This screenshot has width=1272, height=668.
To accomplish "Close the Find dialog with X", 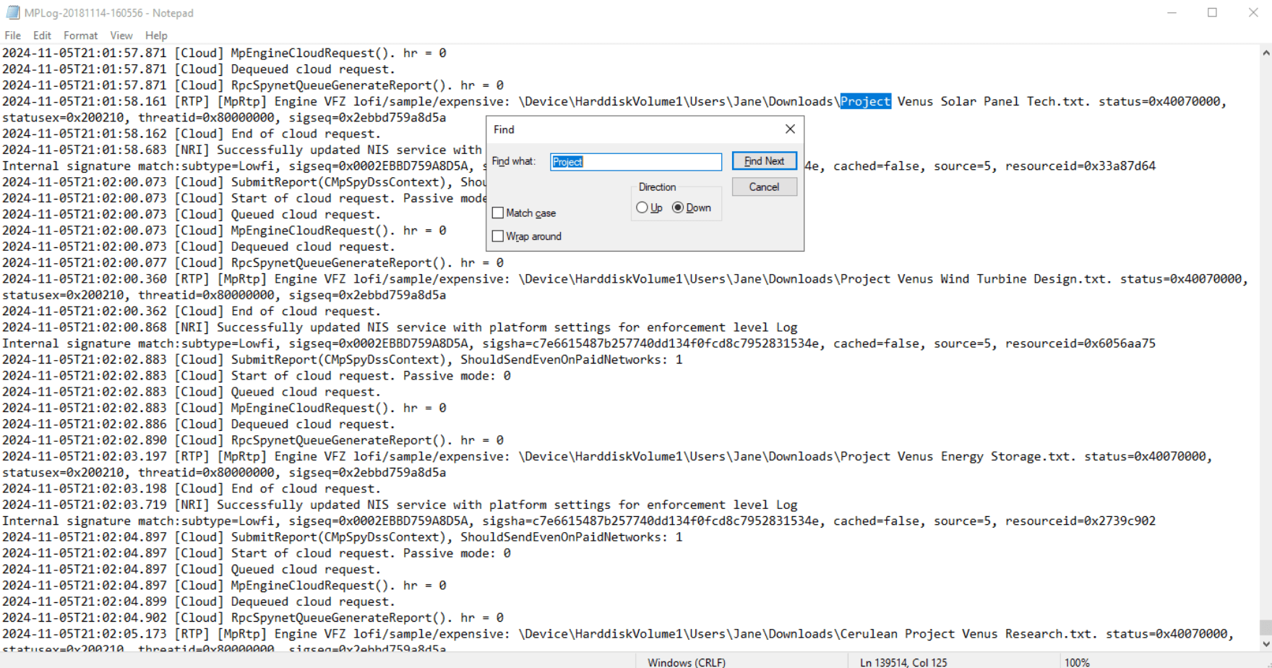I will click(790, 129).
